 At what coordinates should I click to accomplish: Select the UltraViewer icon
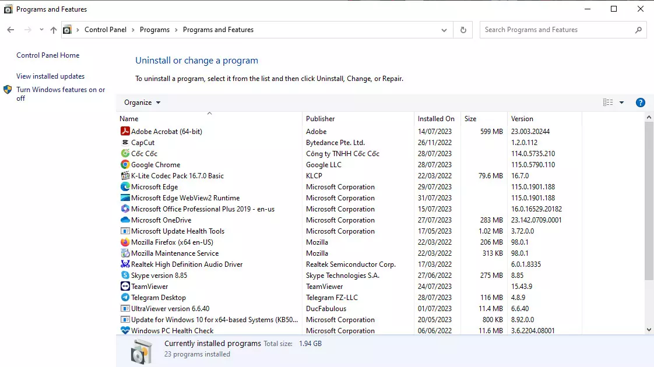[x=125, y=308]
